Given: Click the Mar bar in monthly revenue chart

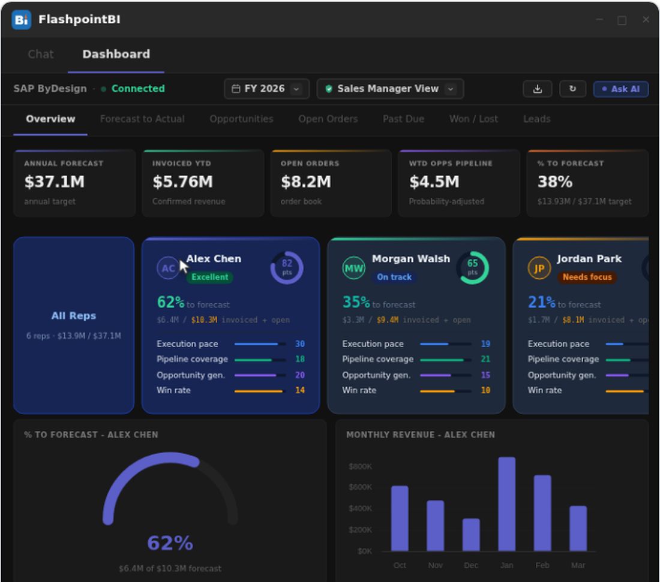Looking at the screenshot, I should [578, 528].
